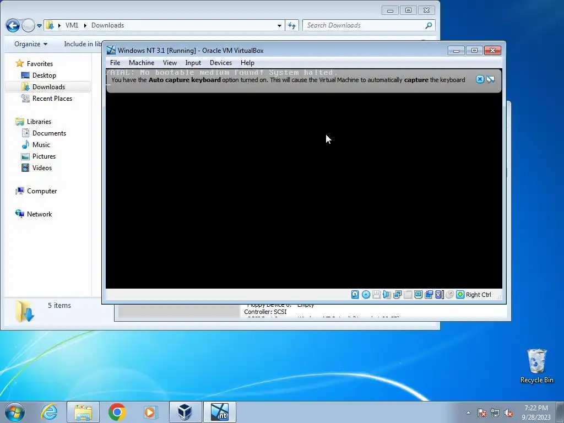Open the Input menu
Screen dimensions: 564x423
click(x=193, y=63)
